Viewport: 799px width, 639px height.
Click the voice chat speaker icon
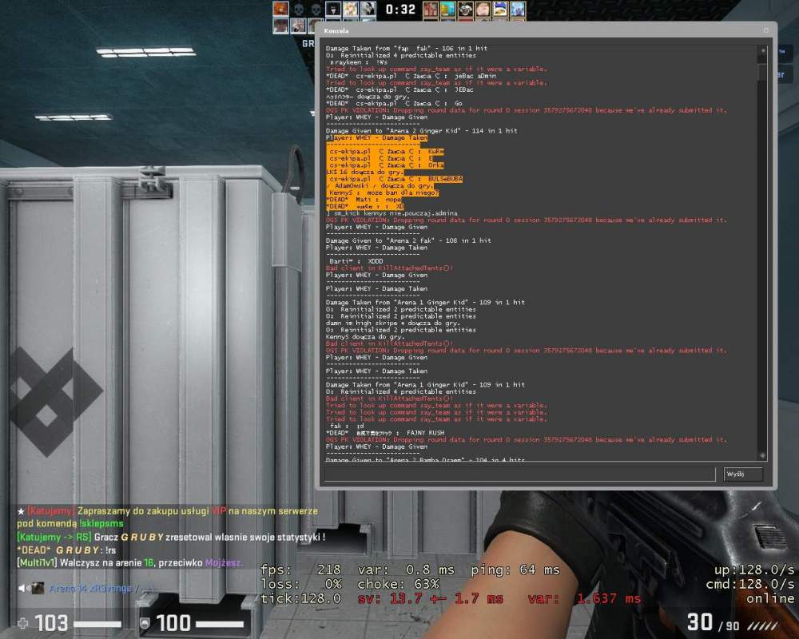[22, 589]
